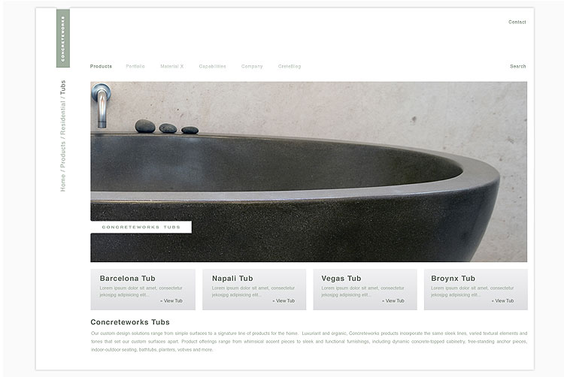
Task: Open the Company navigation link
Action: click(252, 66)
